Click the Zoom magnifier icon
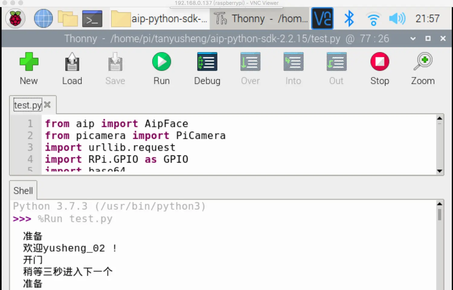 click(x=423, y=62)
